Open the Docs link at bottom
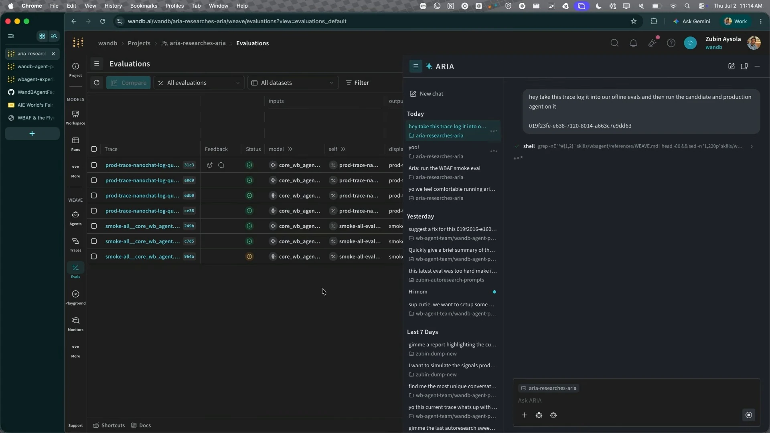The height and width of the screenshot is (433, 770). pos(141,425)
